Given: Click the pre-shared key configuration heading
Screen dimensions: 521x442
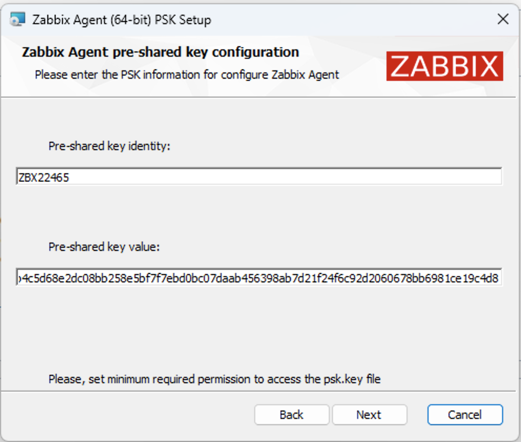Looking at the screenshot, I should point(161,52).
